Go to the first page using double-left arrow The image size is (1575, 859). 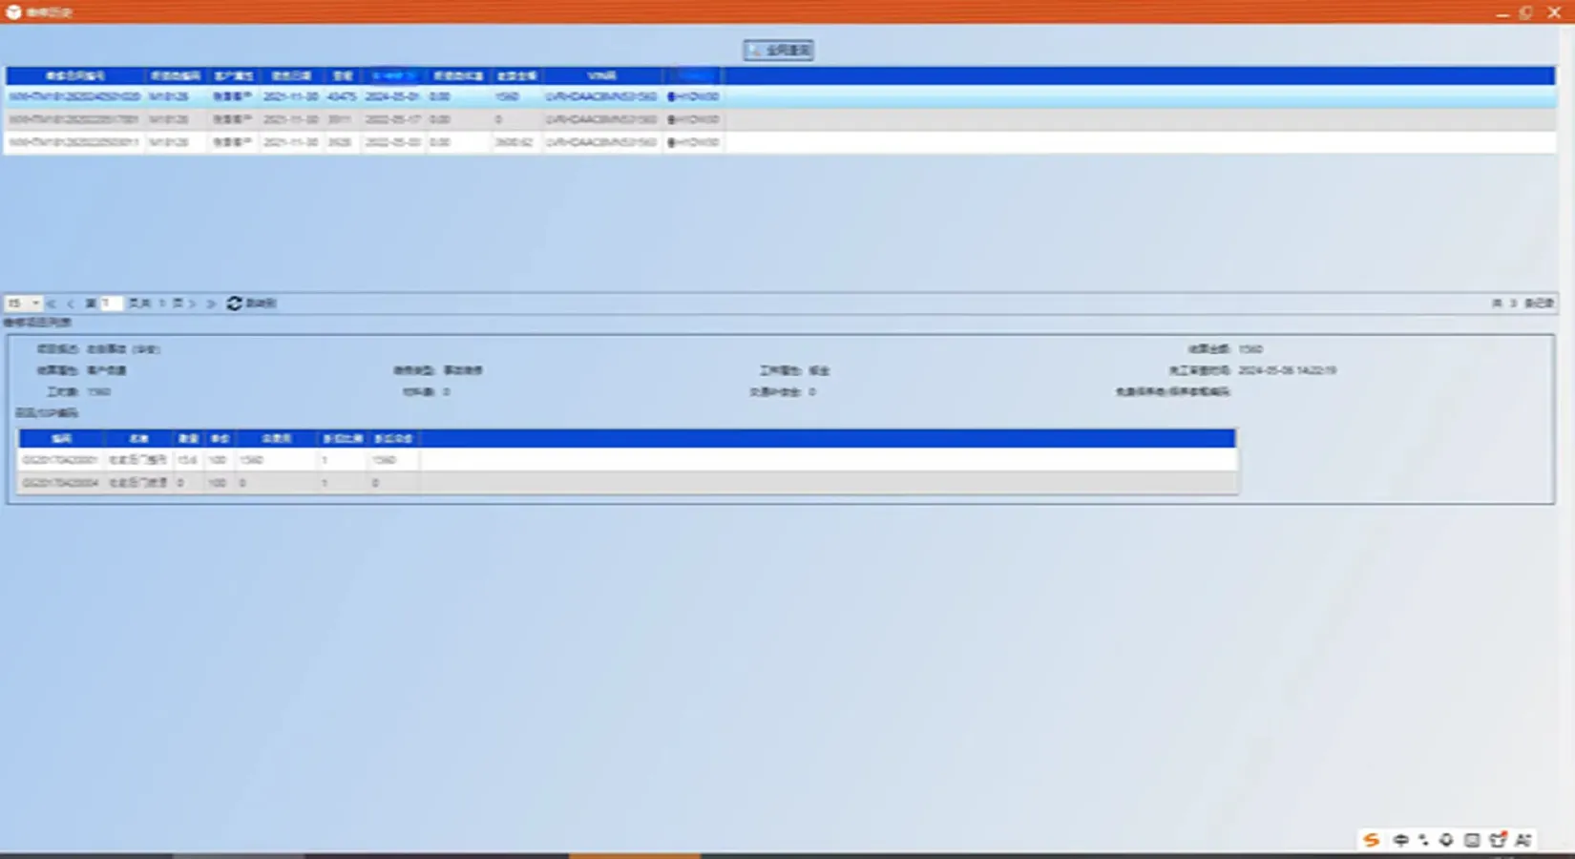[52, 304]
